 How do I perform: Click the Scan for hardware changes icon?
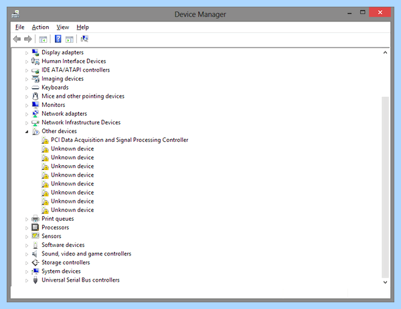[x=84, y=39]
